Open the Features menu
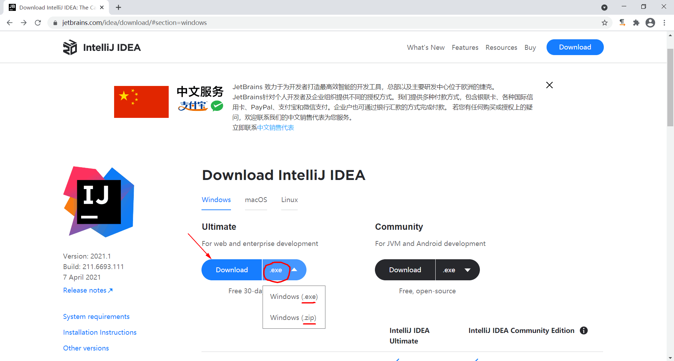Viewport: 674px width, 361px height. click(465, 47)
